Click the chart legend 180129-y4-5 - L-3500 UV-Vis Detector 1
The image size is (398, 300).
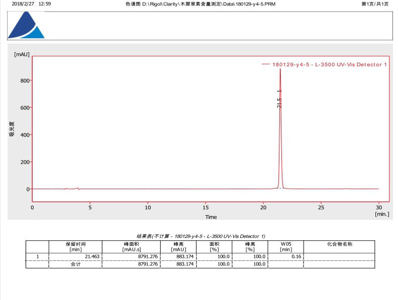(x=330, y=65)
